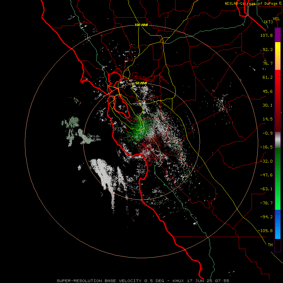The width and height of the screenshot is (283, 283).
Task: Pick the black TH segment of the color bar
Action: pyautogui.click(x=278, y=245)
